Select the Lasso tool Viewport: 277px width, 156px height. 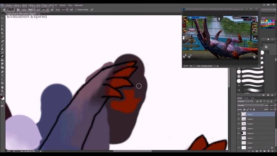tap(2, 26)
